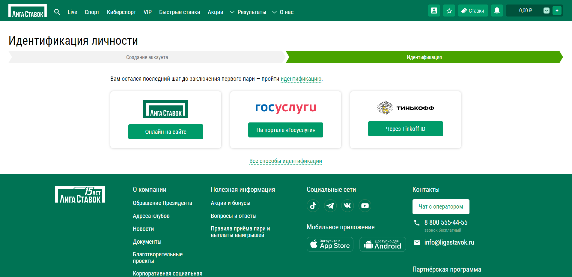The image size is (572, 277).
Task: Click info@ligastavok.ru email link
Action: pyautogui.click(x=449, y=242)
